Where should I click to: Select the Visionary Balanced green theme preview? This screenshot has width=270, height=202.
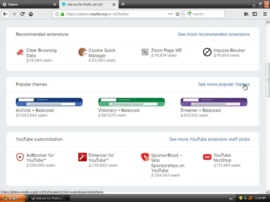tap(131, 102)
